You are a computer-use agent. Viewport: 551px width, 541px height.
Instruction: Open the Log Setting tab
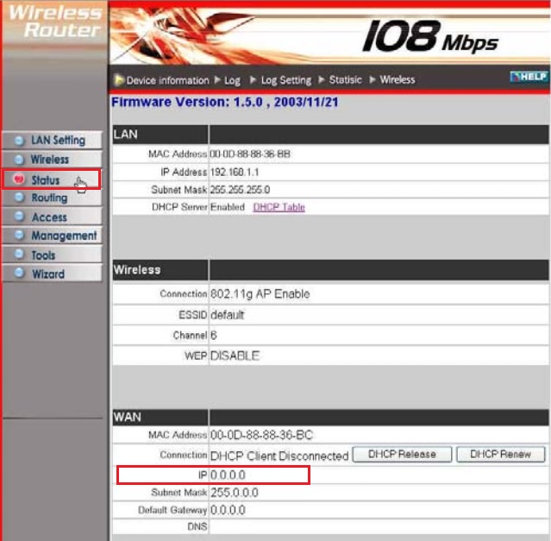[286, 80]
